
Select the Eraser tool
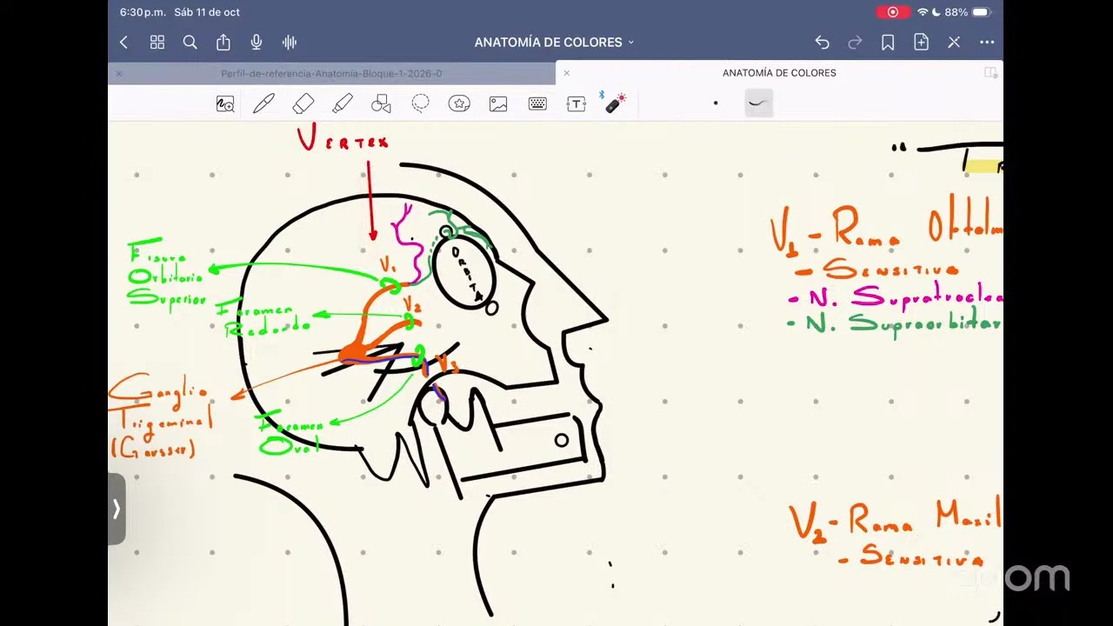pos(303,104)
